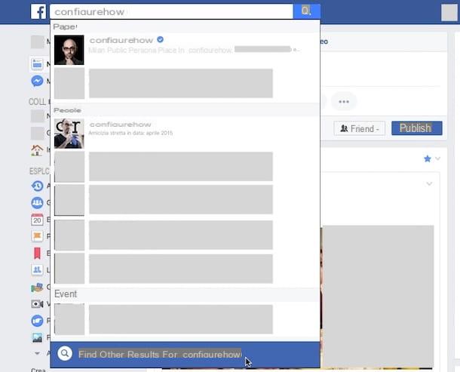Image resolution: width=460 pixels, height=372 pixels.
Task: Open the orange flag Pages icon
Action: [37, 236]
